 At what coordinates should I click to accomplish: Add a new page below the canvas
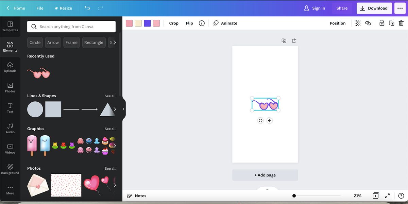pyautogui.click(x=265, y=175)
